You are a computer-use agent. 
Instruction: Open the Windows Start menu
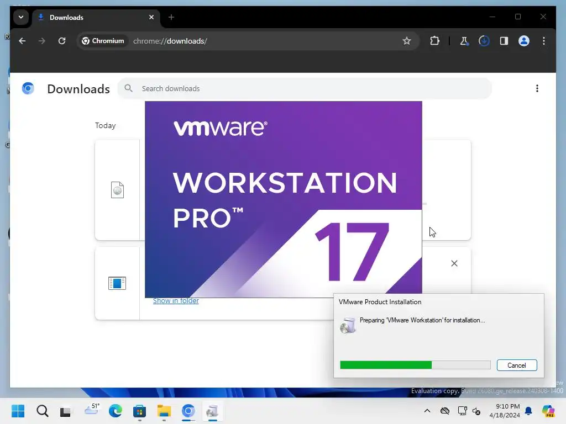pos(18,411)
